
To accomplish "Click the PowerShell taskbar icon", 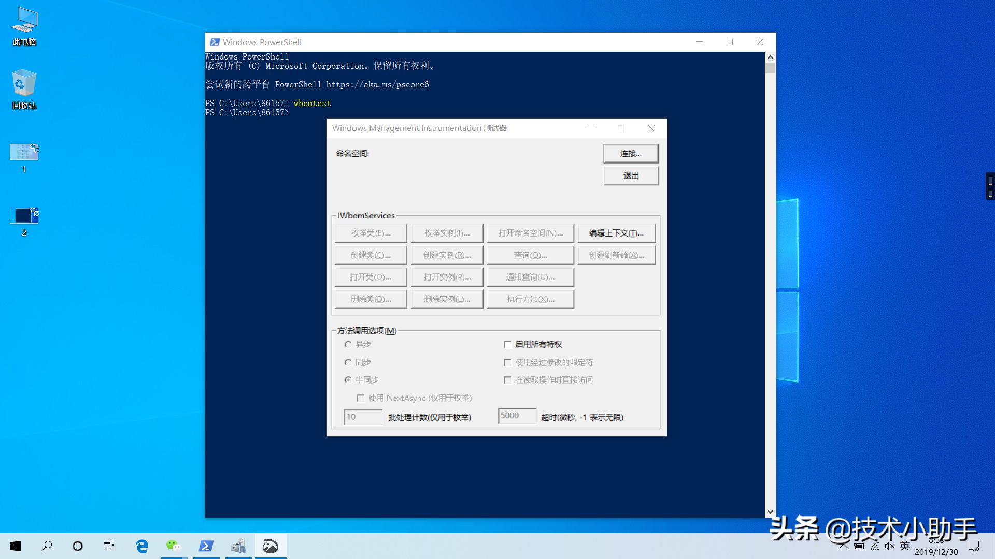I will [x=206, y=546].
